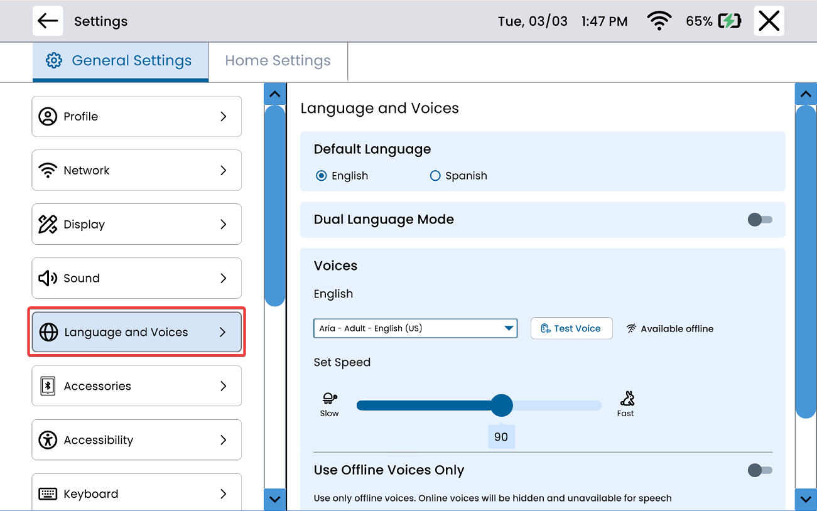Click the voice speed slider handle
Screen dimensions: 817x511
coord(501,406)
